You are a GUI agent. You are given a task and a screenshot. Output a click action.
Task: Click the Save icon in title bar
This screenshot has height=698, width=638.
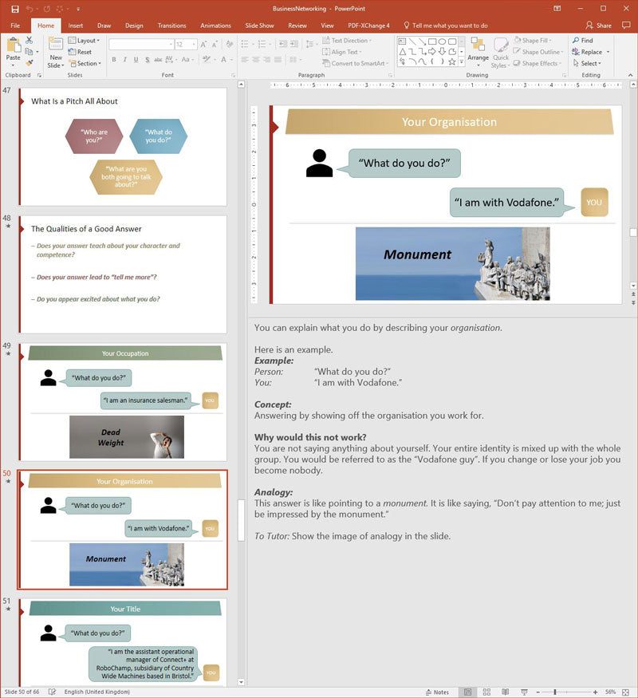click(14, 9)
